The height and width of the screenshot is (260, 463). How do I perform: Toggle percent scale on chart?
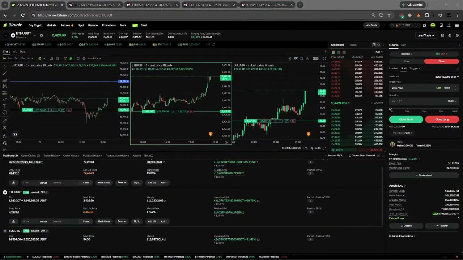tap(306, 148)
